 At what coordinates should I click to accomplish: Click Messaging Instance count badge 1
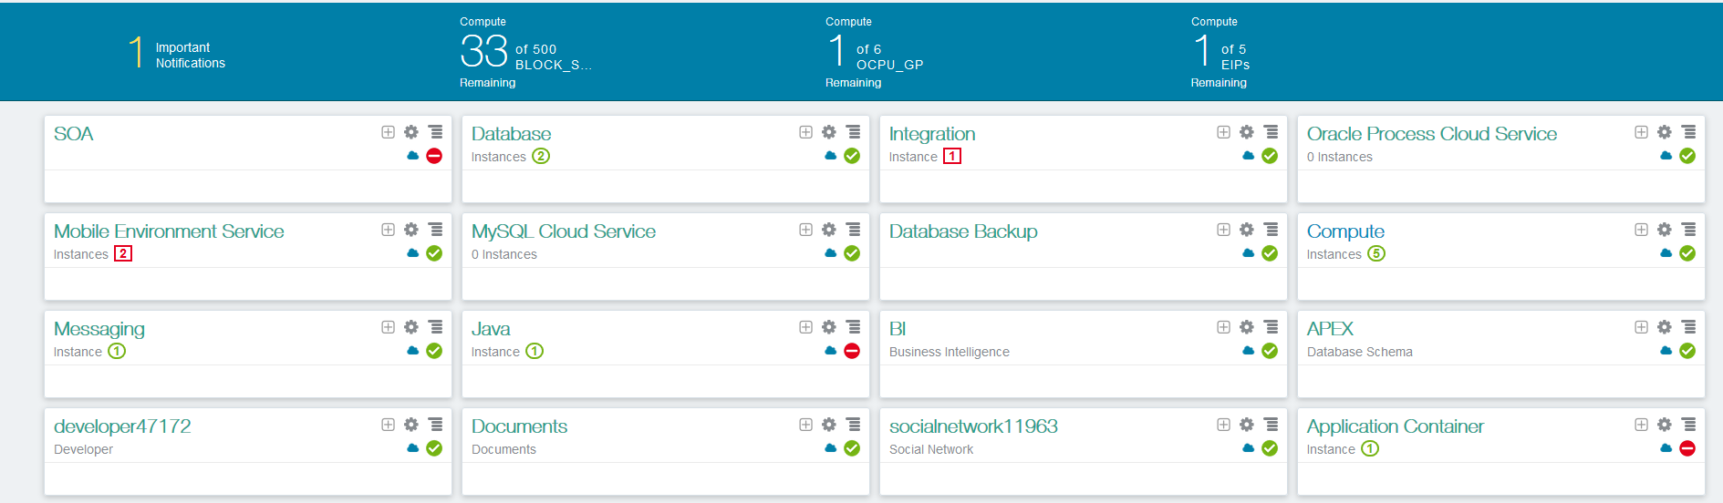(117, 351)
